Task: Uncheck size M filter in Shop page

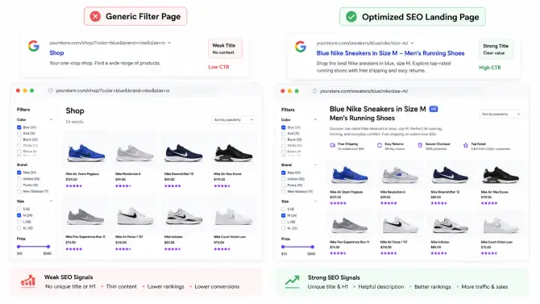Action: pyautogui.click(x=19, y=215)
